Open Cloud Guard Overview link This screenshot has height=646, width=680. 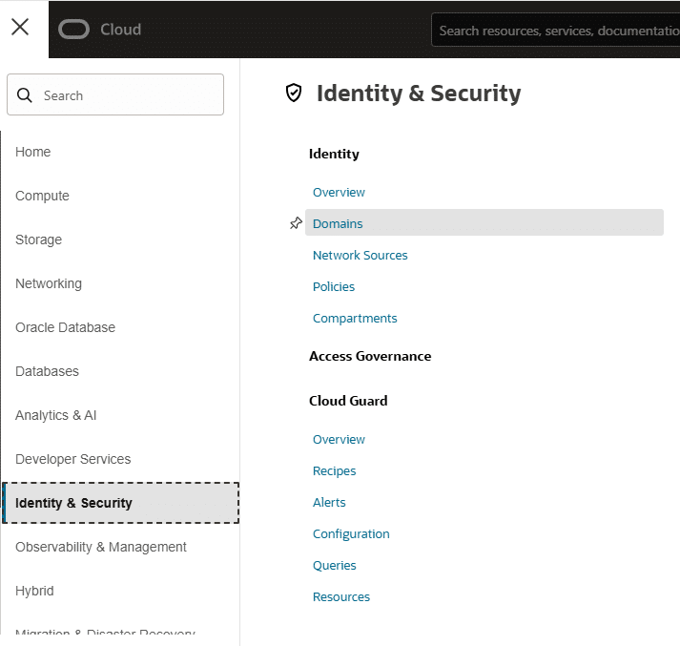[339, 440]
